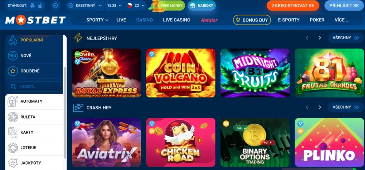
Task: Open the Loterie category icon
Action: click(13, 148)
